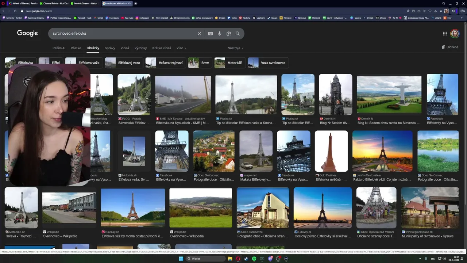
Task: Open the Gmail bookmark
Action: [x=99, y=18]
